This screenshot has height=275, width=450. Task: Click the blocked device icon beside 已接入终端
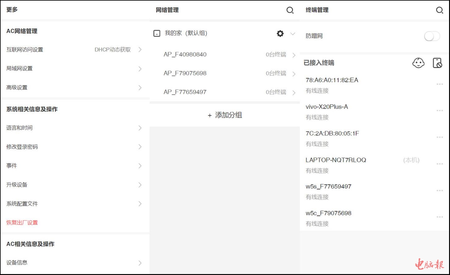pos(437,63)
